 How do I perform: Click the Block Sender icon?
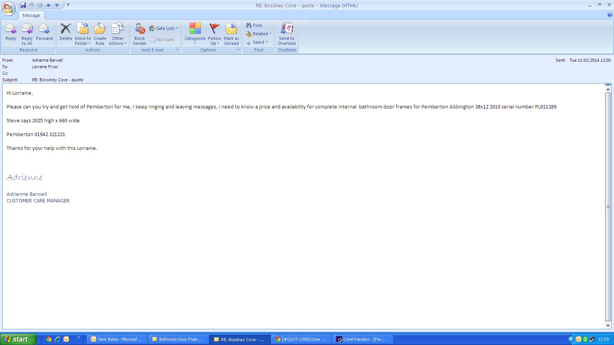click(140, 32)
